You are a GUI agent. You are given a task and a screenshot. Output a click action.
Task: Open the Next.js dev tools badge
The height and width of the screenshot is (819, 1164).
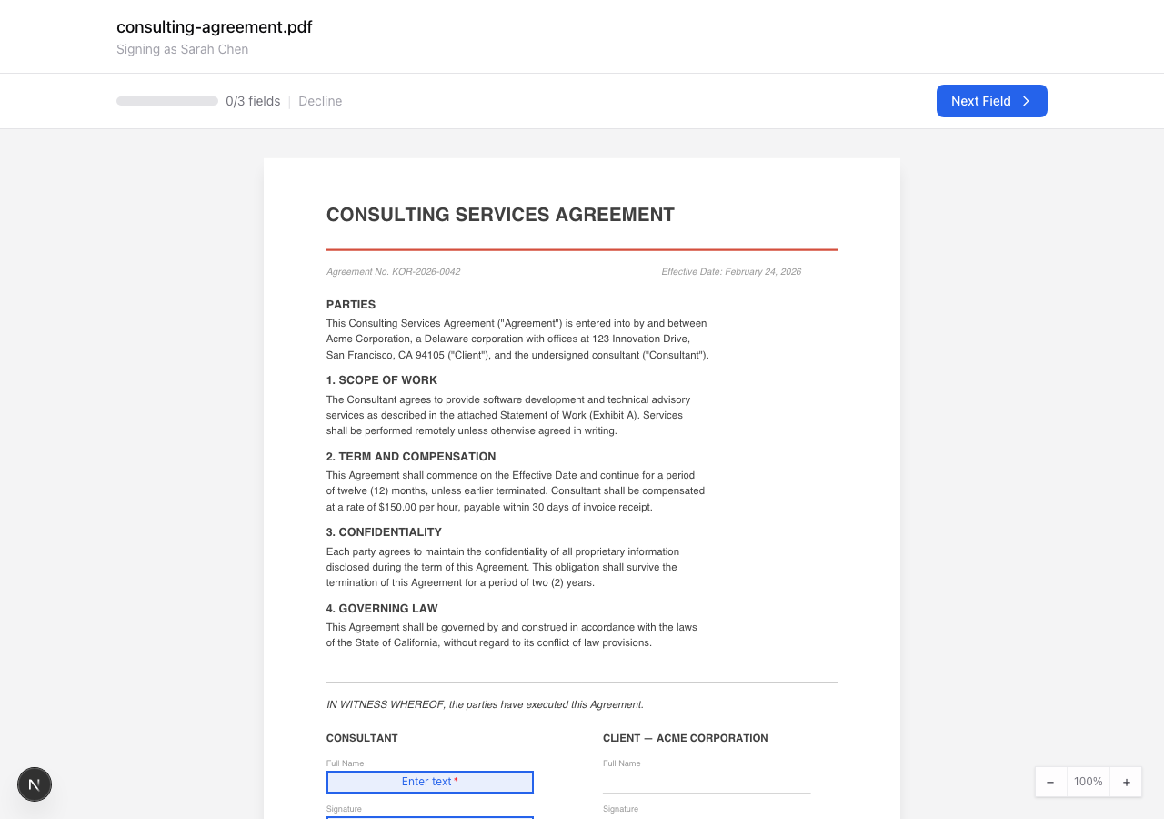pos(35,784)
